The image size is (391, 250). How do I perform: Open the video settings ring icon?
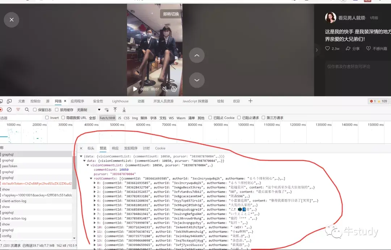pos(174,89)
